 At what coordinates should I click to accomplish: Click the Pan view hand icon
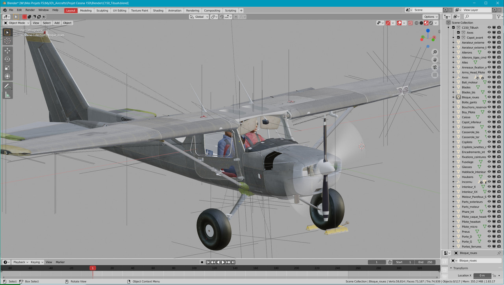coord(435,60)
